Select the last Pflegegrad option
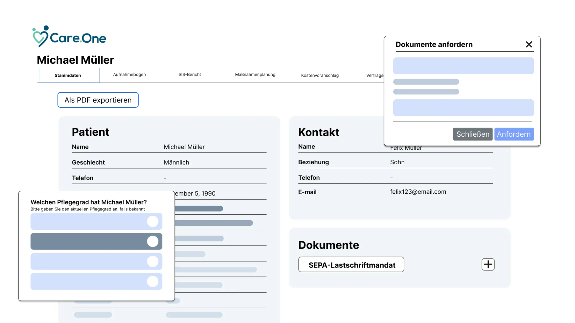The width and height of the screenshot is (575, 323). 96,282
